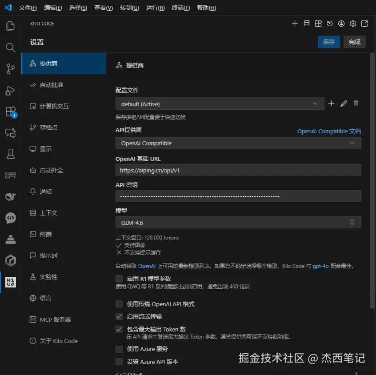Check use legacy OpenAI API format
Screen dimensions: 376x375
pos(119,304)
